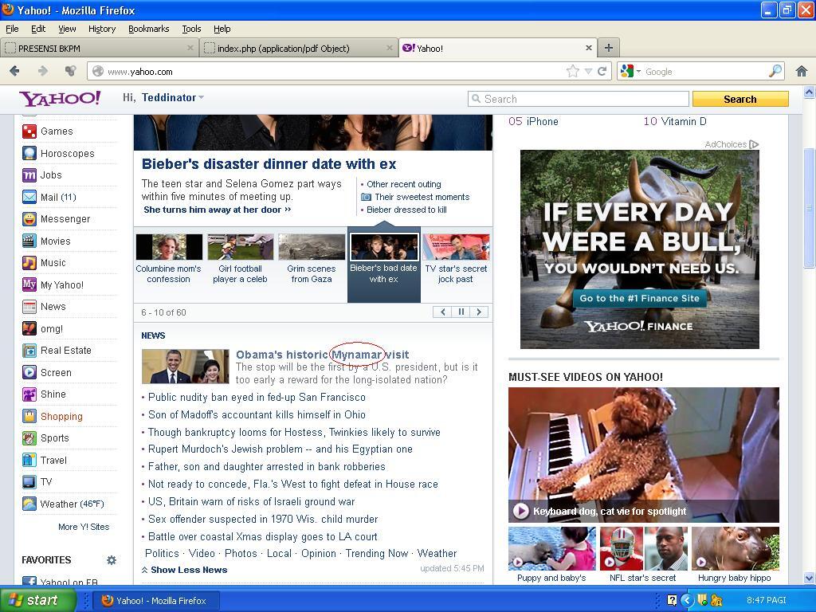Open Bieber's disaster dinner date headline
Image resolution: width=816 pixels, height=612 pixels.
269,164
